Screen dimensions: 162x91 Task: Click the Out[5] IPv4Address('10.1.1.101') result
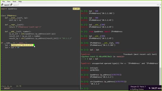pos(102,13)
